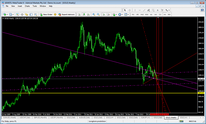Click the connection status bars icon
This screenshot has height=124, width=206.
(182, 121)
